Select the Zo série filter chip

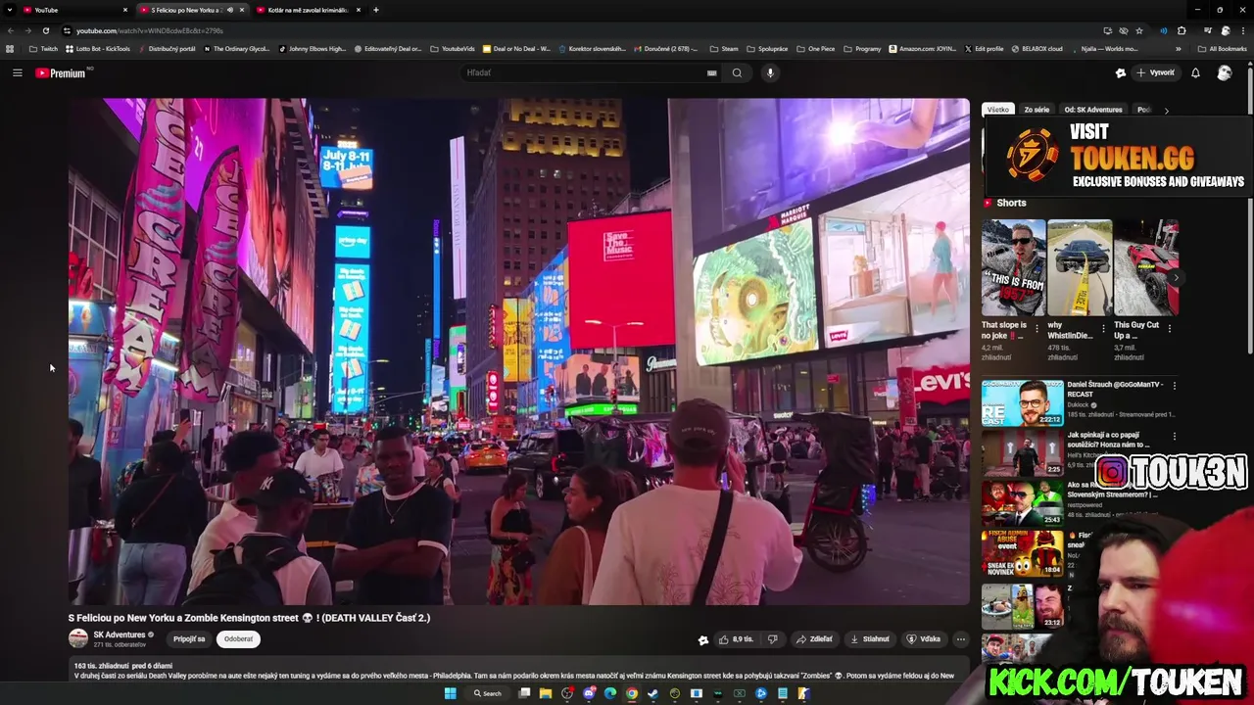pyautogui.click(x=1037, y=110)
